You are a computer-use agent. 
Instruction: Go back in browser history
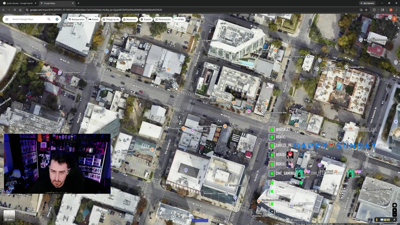click(x=3, y=10)
